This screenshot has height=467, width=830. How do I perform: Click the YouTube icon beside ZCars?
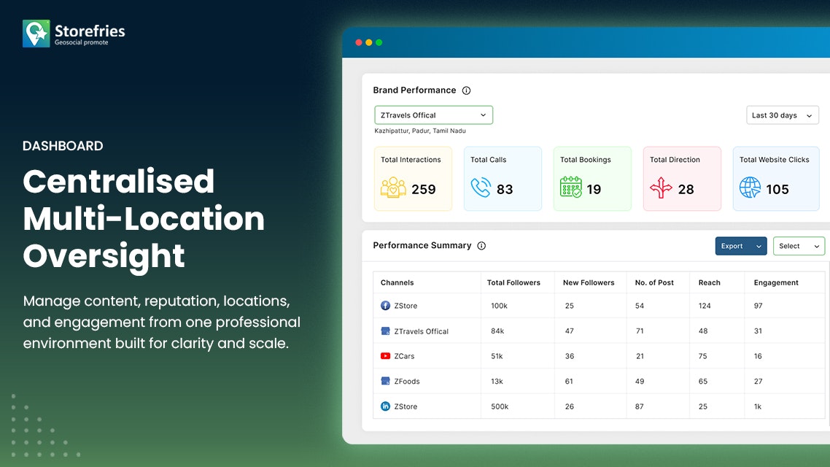point(385,356)
